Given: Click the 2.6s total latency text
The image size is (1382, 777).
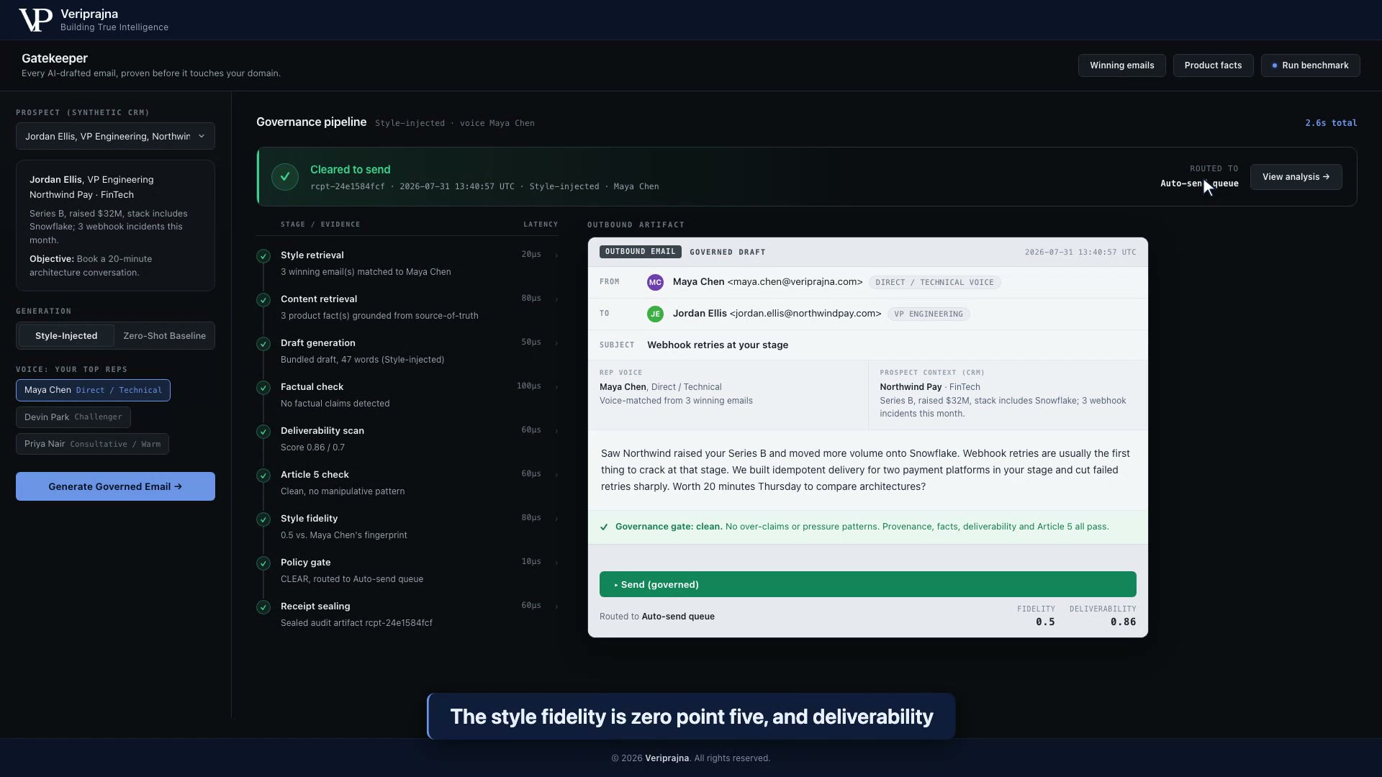Looking at the screenshot, I should click(1331, 123).
